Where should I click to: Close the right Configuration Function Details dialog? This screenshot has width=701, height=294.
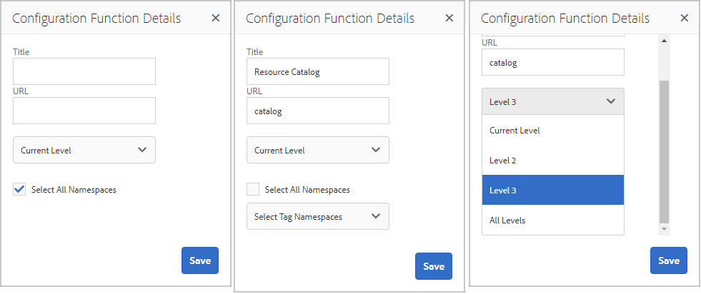pyautogui.click(x=685, y=19)
